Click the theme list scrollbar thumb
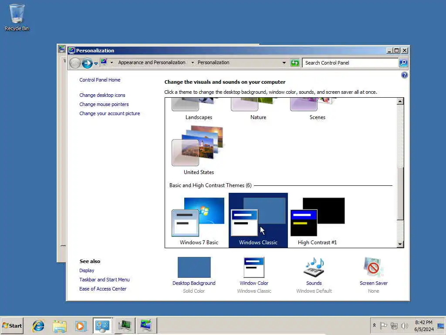This screenshot has height=335, width=446. (400, 194)
